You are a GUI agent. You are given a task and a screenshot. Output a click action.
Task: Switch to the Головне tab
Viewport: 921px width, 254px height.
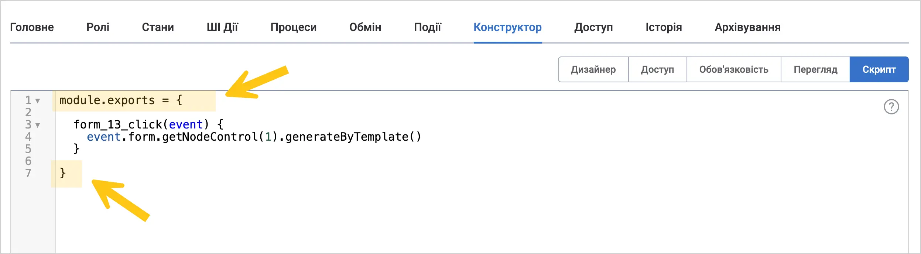click(x=32, y=27)
